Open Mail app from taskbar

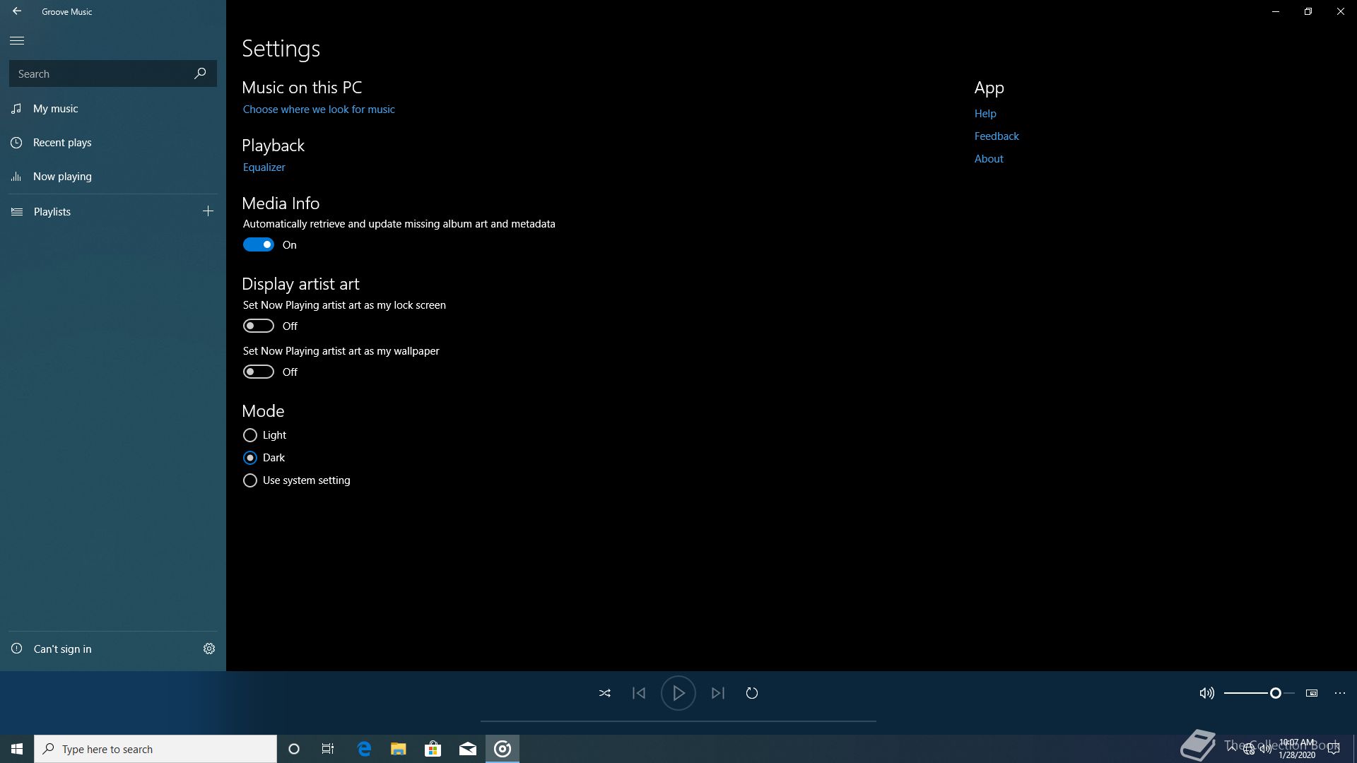[x=468, y=749]
